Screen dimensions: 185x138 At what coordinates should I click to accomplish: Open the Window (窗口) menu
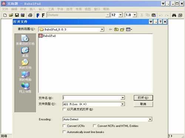tap(97, 9)
